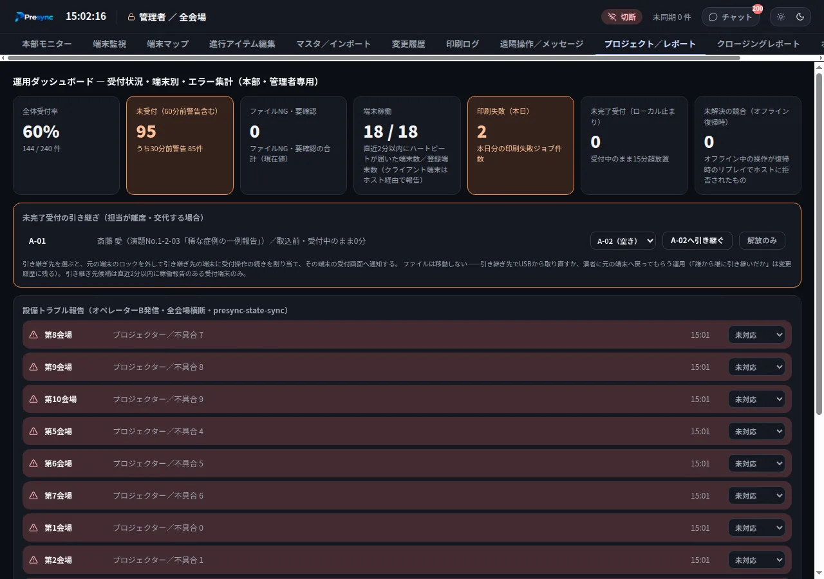Open the 第5会場 未対応 status dropdown
The height and width of the screenshot is (579, 824).
(756, 431)
